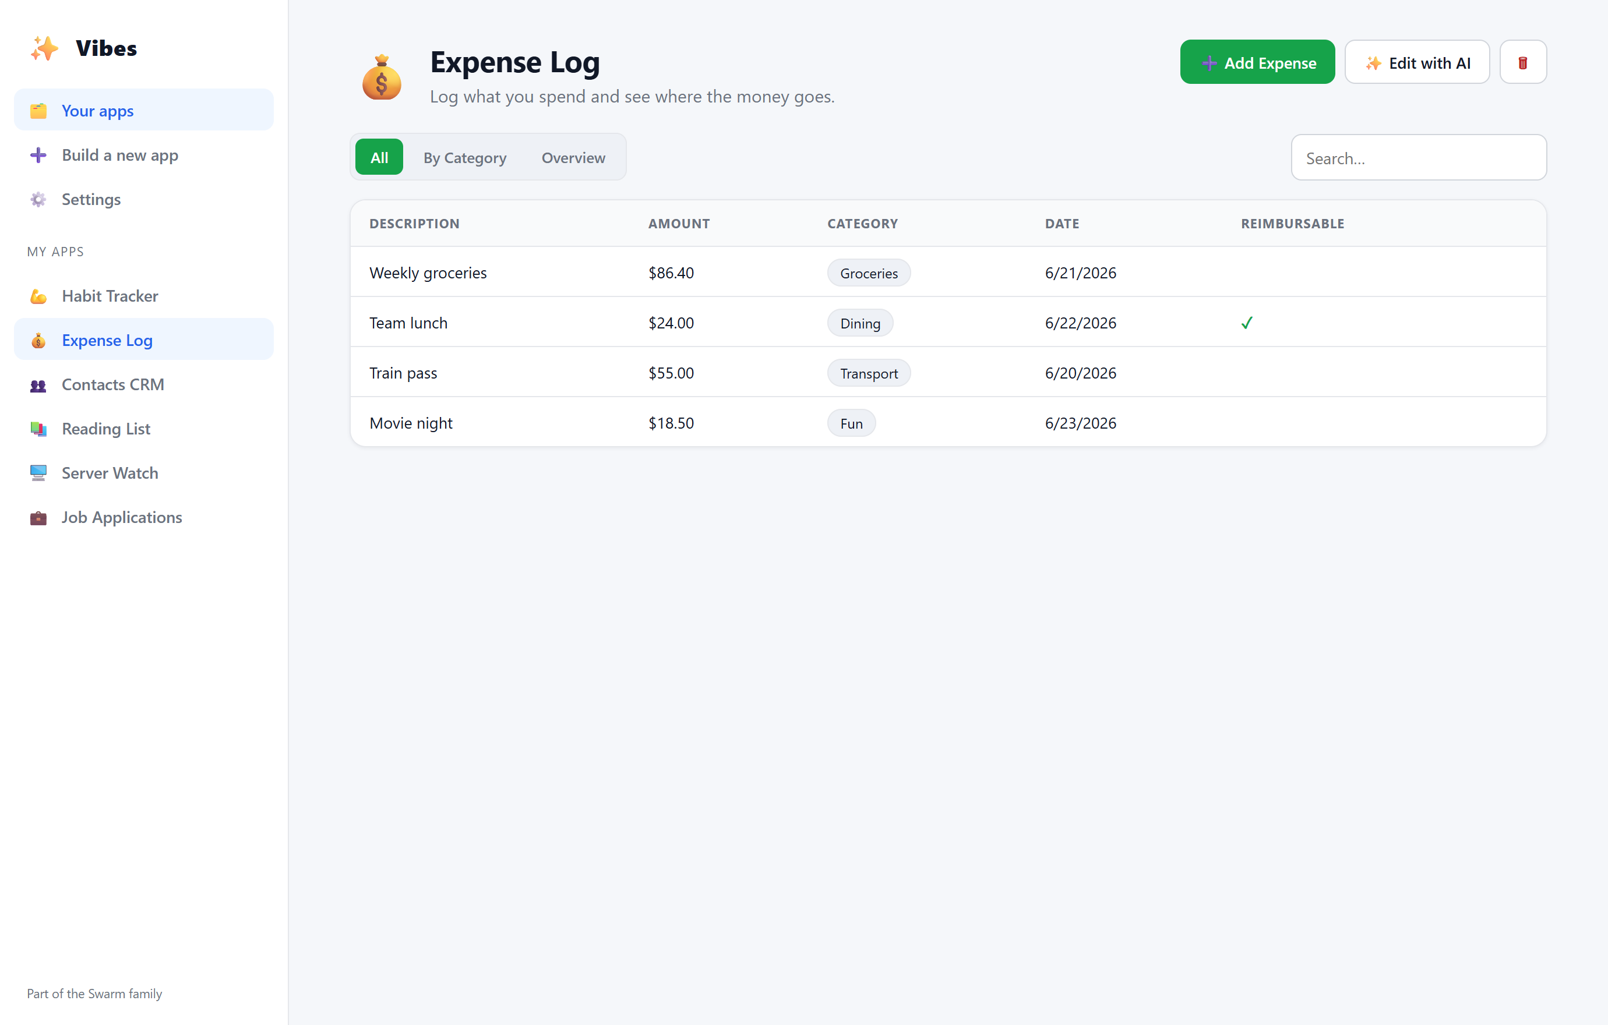The height and width of the screenshot is (1025, 1608).
Task: Click the Reimbursable column header
Action: click(x=1292, y=224)
